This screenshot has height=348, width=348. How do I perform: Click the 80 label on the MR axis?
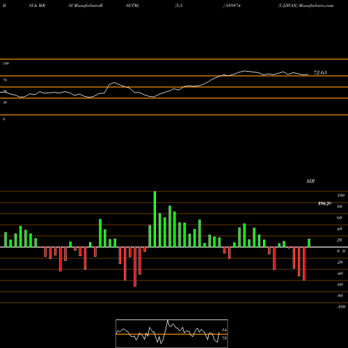[x=340, y=207]
